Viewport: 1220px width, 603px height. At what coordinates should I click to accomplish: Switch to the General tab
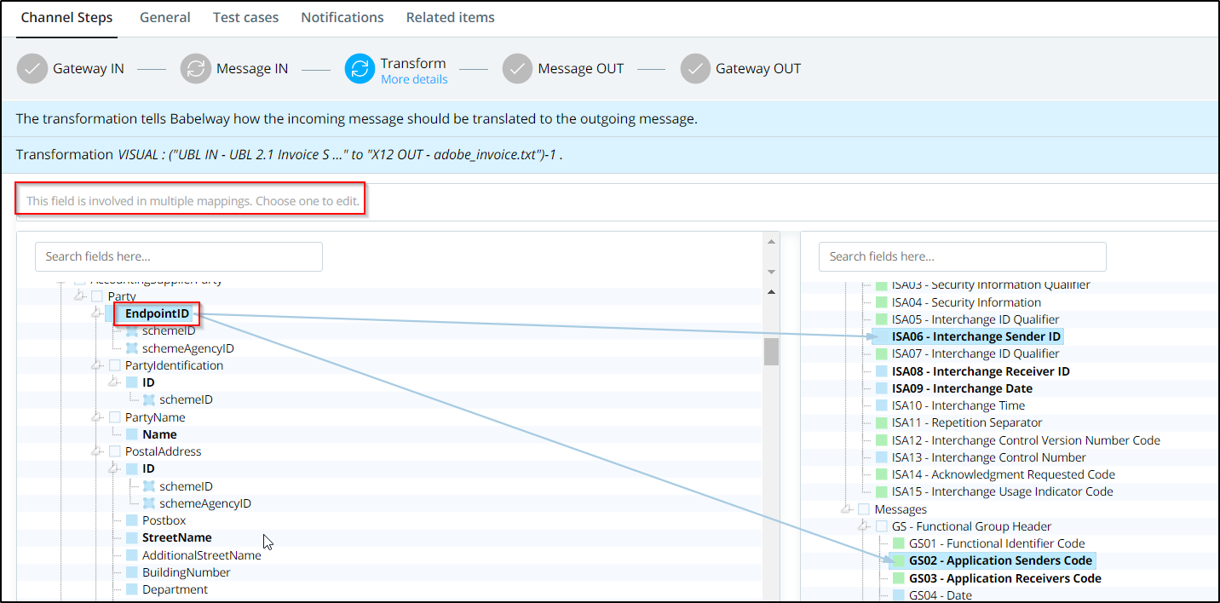tap(164, 17)
